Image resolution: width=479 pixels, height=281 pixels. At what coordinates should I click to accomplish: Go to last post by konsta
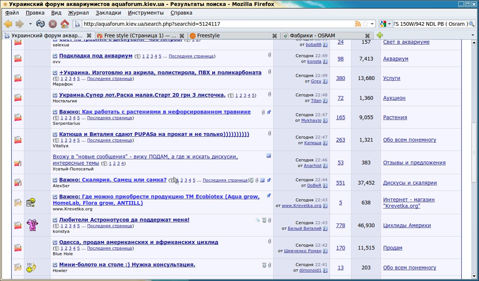[325, 62]
